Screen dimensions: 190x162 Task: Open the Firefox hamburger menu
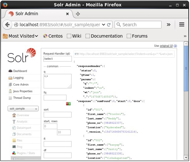(182, 25)
